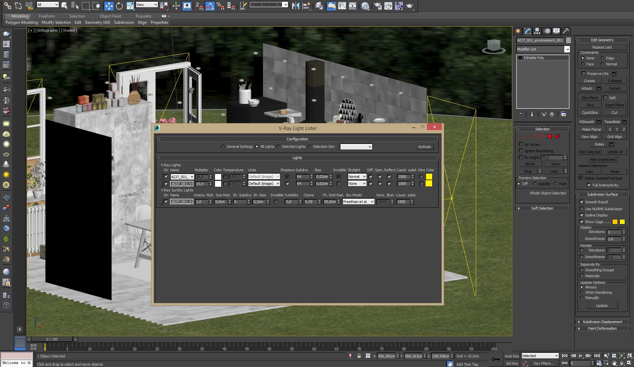The width and height of the screenshot is (634, 367).
Task: Click the Set Keys large key icon
Action: coord(496,359)
